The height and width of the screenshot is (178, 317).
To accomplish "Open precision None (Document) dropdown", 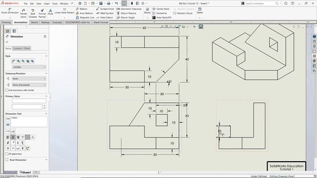I will (x=29, y=85).
